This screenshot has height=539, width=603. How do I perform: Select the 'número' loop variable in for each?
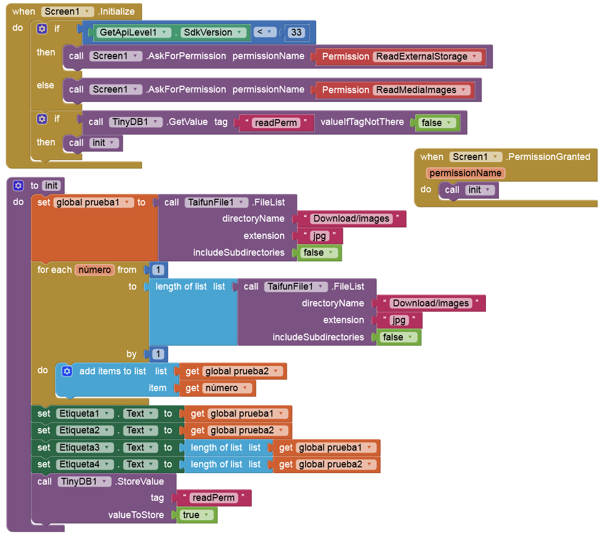95,270
